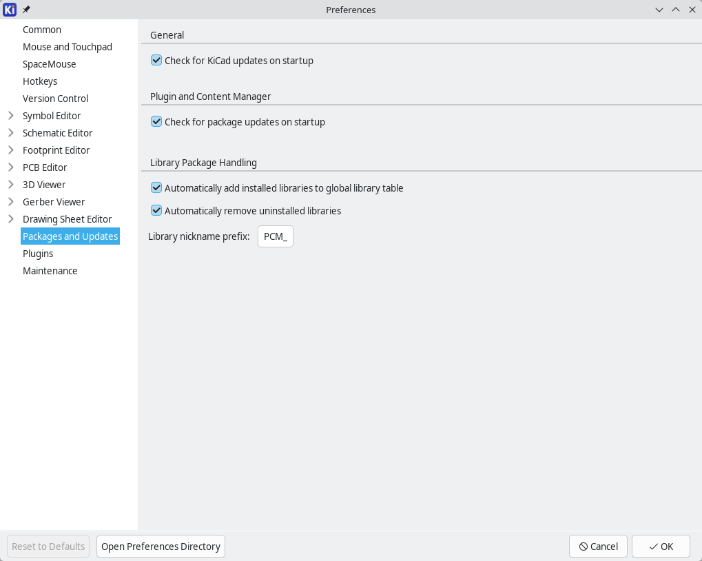
Task: Select Symbol Editor label in tree
Action: click(52, 116)
